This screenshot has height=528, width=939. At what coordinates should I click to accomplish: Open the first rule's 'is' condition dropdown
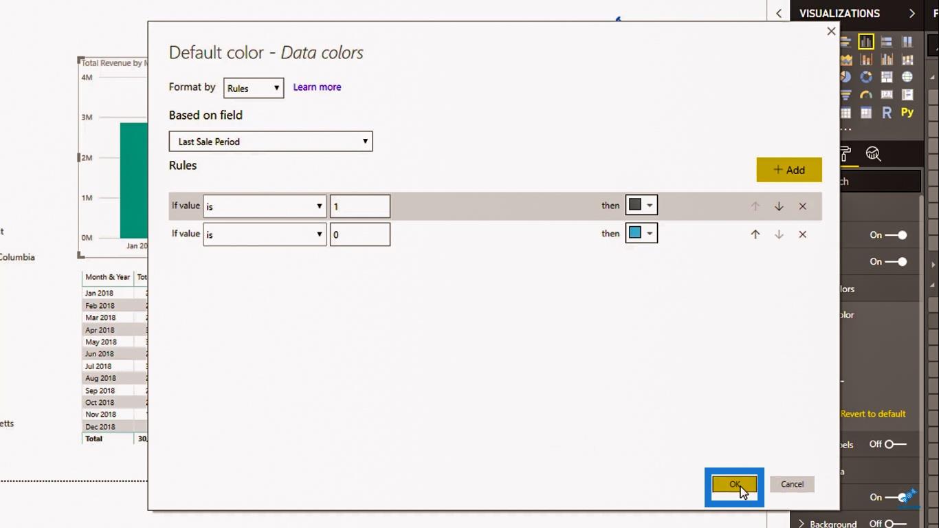(x=265, y=206)
